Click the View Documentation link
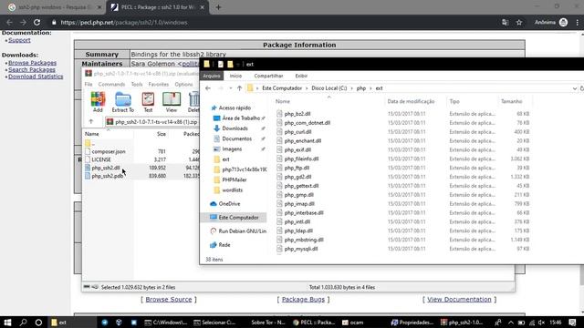The height and width of the screenshot is (328, 584). [459, 300]
